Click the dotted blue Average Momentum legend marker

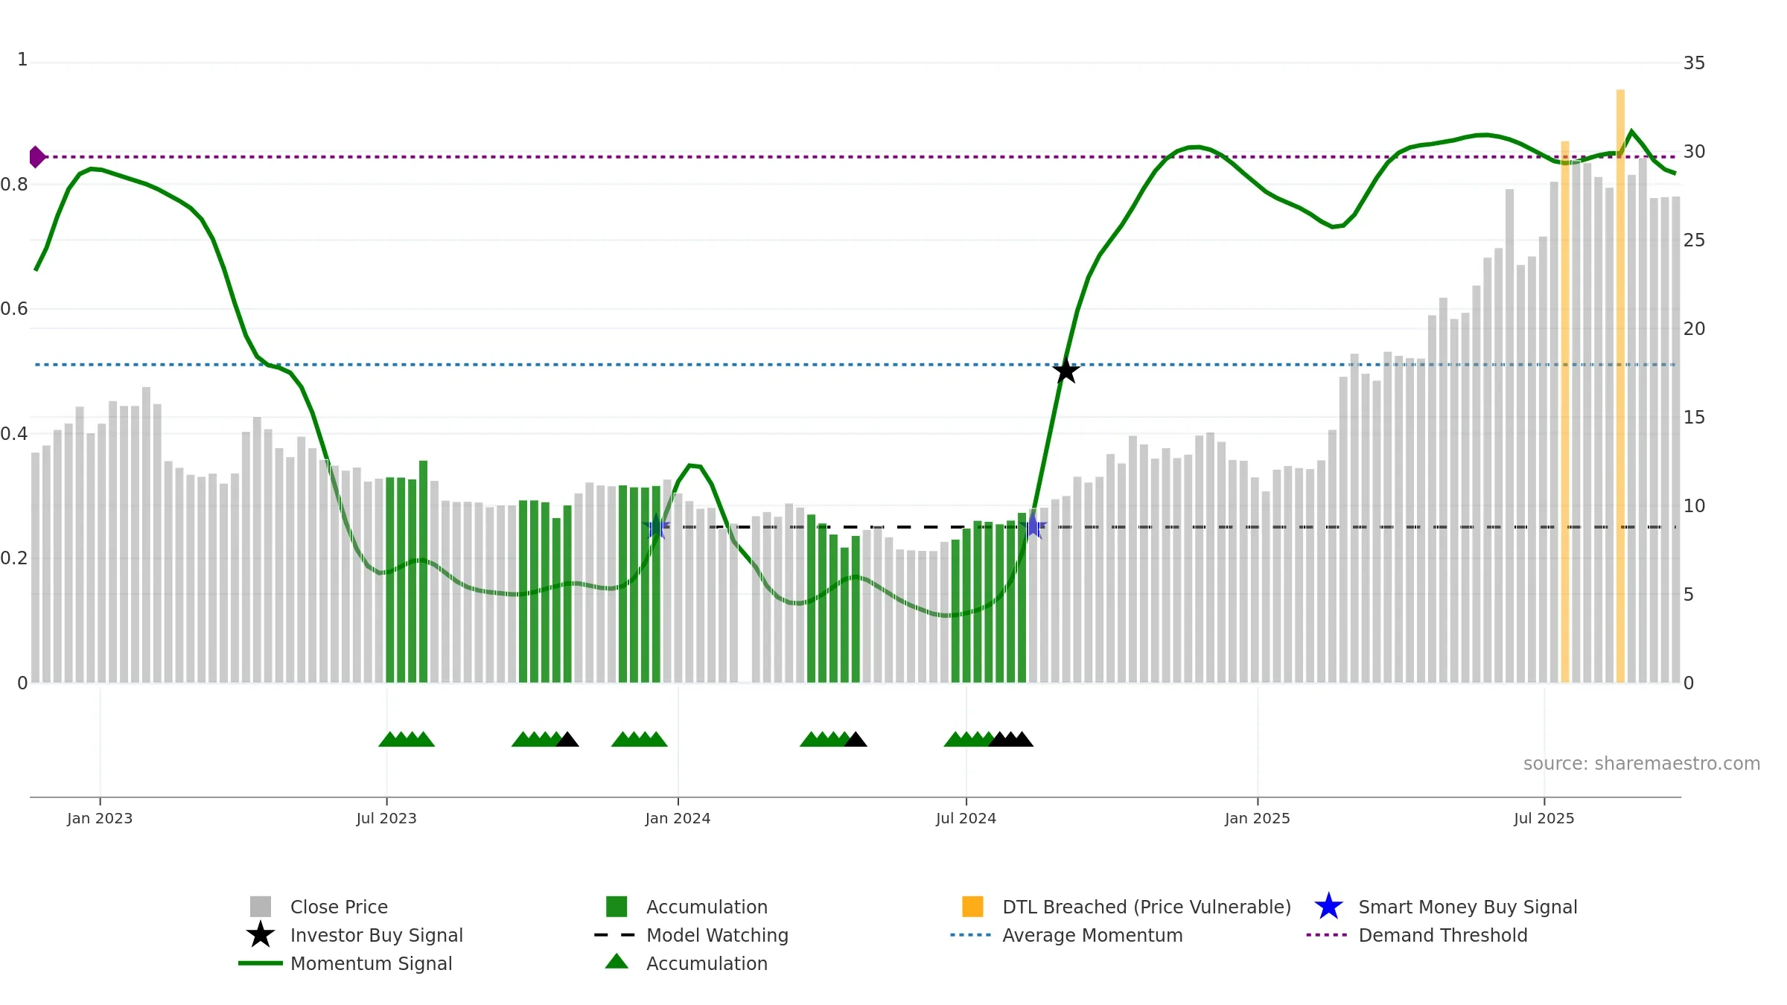pyautogui.click(x=971, y=935)
